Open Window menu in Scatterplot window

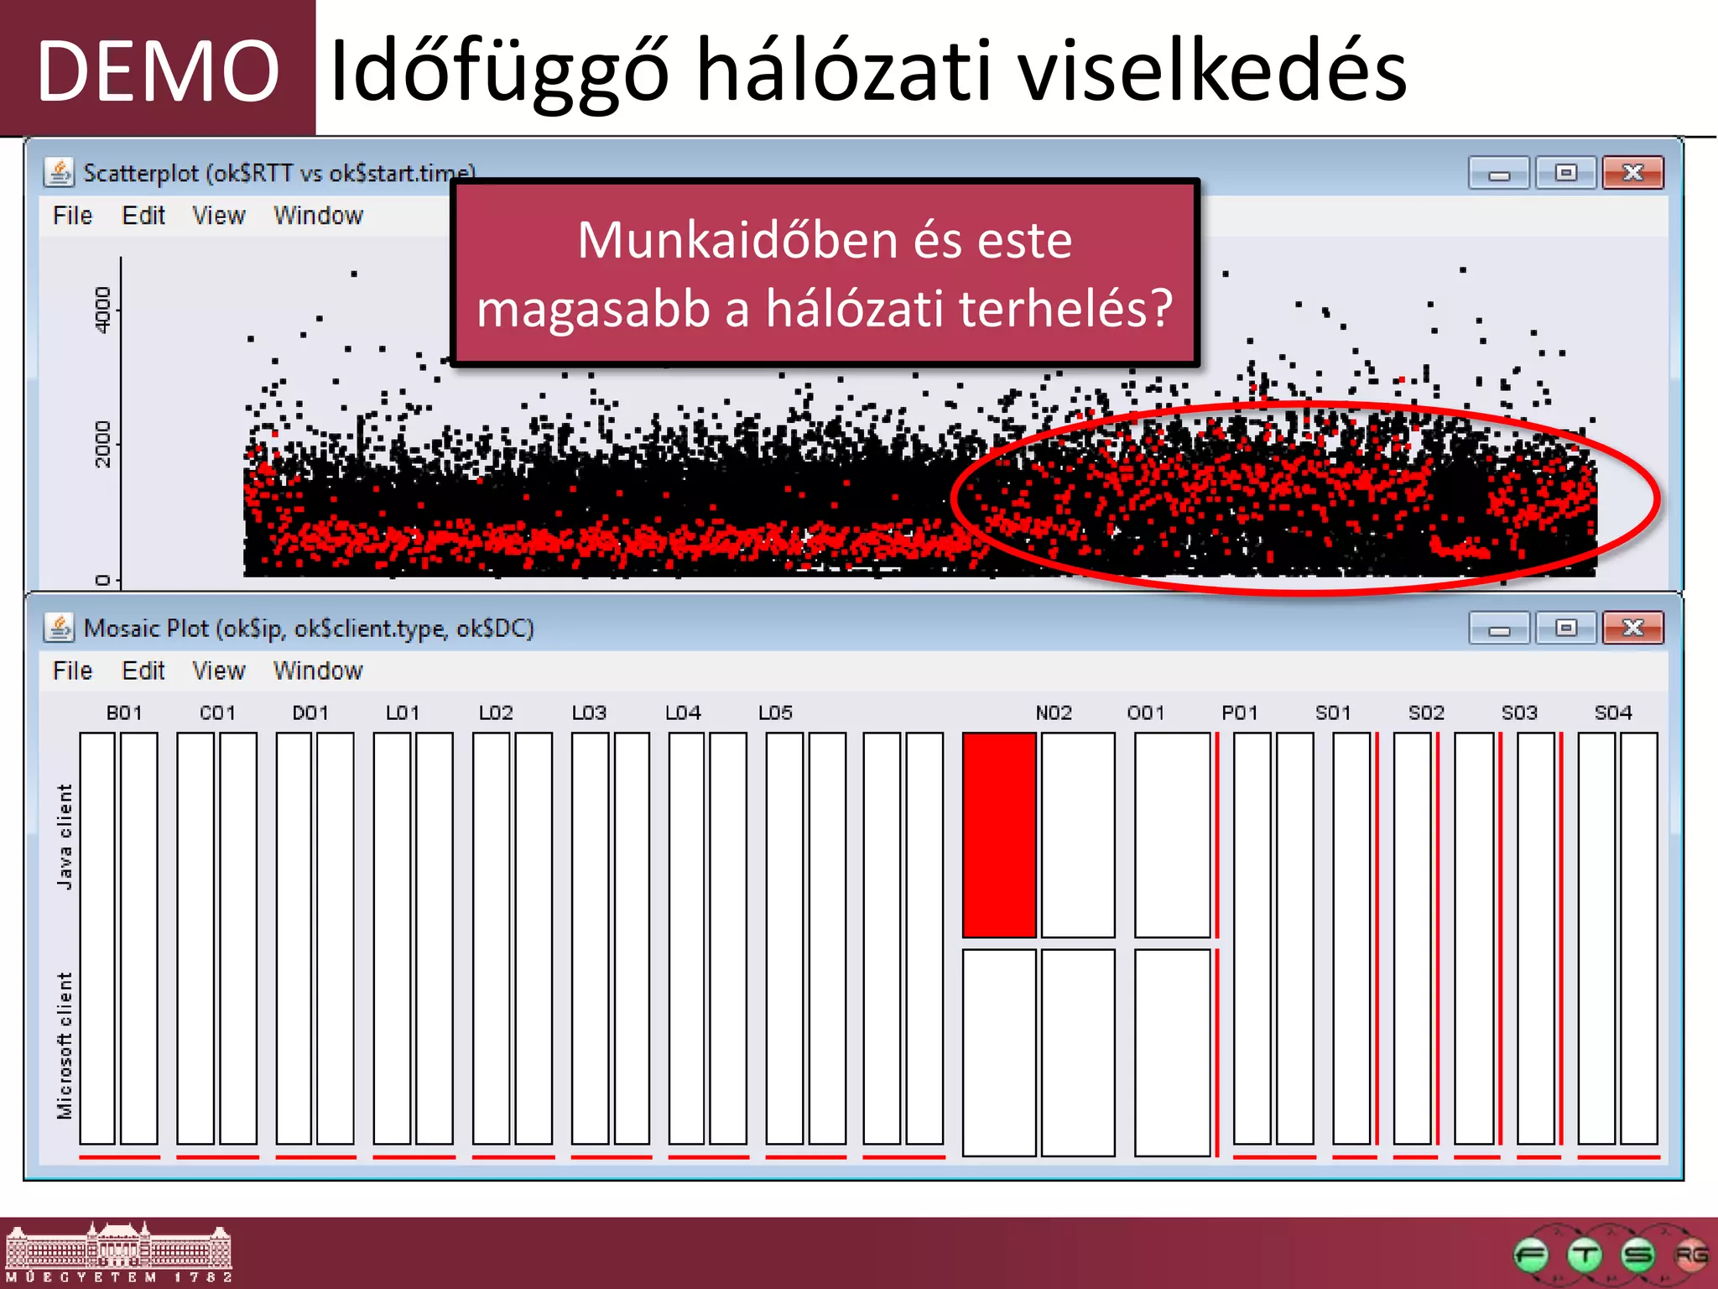point(318,216)
